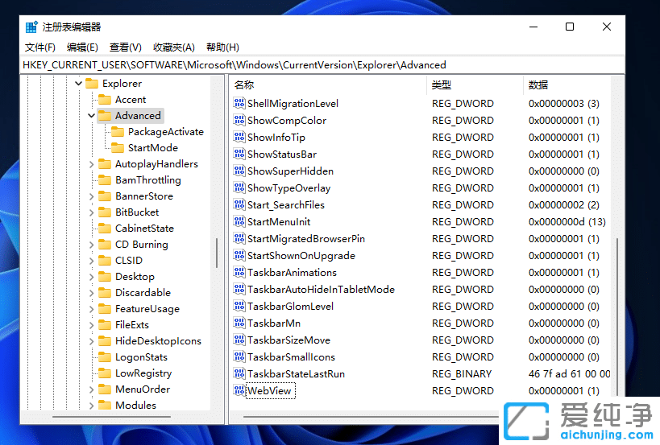The width and height of the screenshot is (660, 445).
Task: Open the 查看(V) menu
Action: click(x=125, y=47)
